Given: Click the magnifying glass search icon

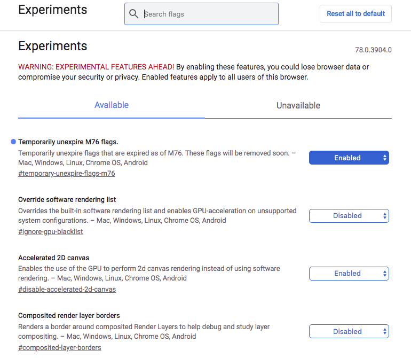Looking at the screenshot, I should click(x=133, y=14).
